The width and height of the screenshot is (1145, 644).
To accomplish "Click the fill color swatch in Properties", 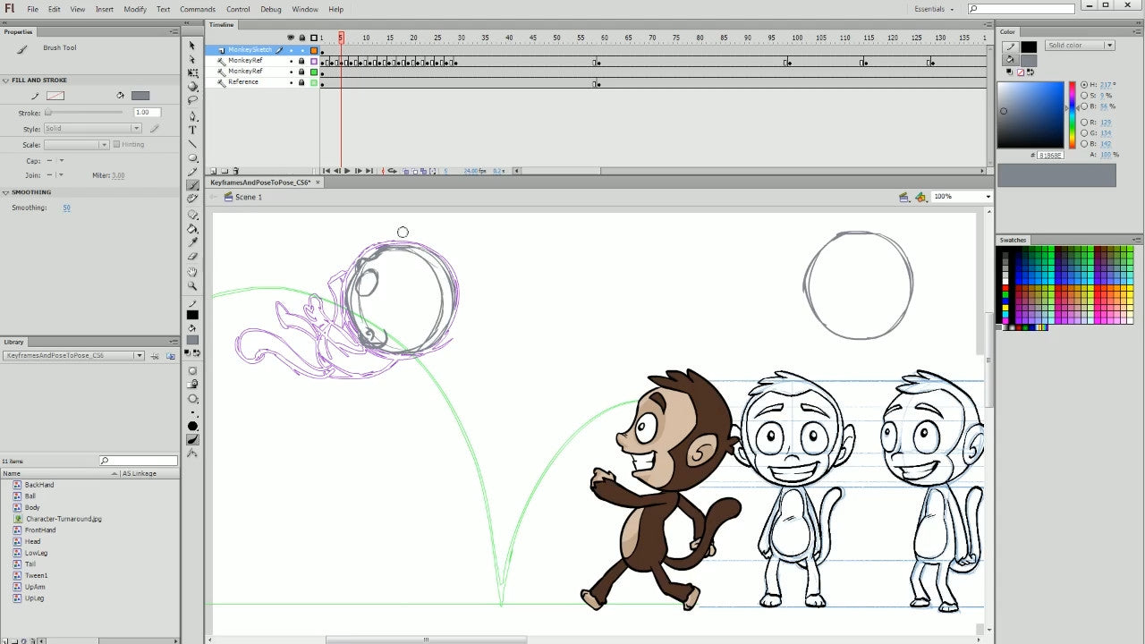I will pyautogui.click(x=140, y=96).
